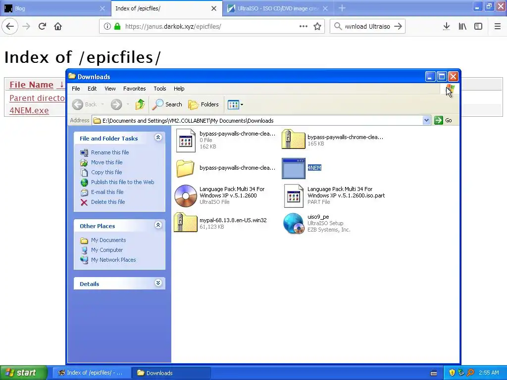Image resolution: width=507 pixels, height=380 pixels.
Task: Go to Firefox home page icon
Action: tap(58, 27)
